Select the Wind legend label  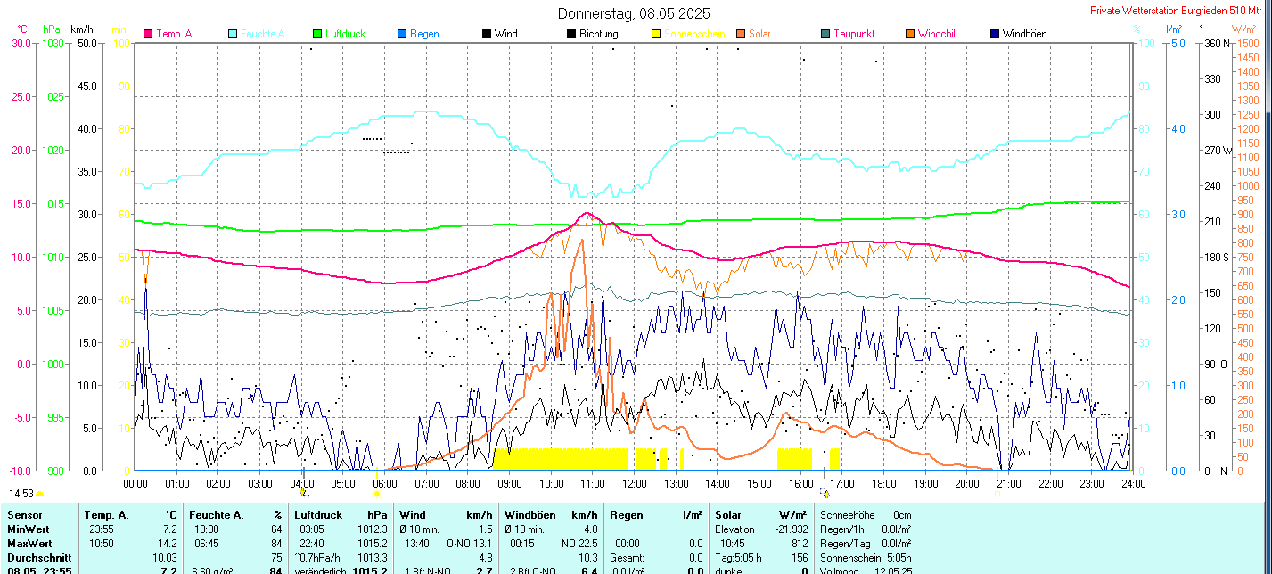(x=506, y=34)
